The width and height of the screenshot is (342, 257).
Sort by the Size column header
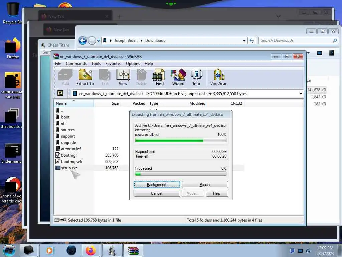tap(107, 103)
